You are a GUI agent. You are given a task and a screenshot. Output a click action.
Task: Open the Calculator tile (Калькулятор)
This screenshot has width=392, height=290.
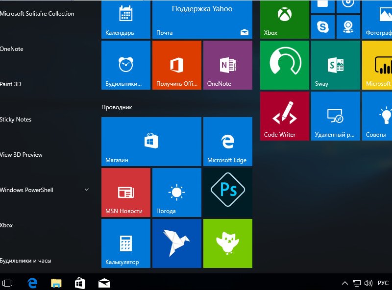[126, 243]
